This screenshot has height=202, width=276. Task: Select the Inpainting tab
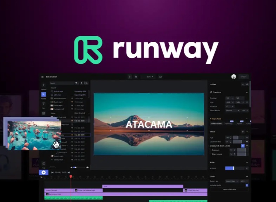point(229,123)
